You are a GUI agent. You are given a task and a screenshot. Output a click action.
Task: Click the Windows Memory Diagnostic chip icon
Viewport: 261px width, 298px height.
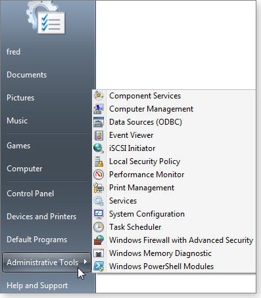99,253
